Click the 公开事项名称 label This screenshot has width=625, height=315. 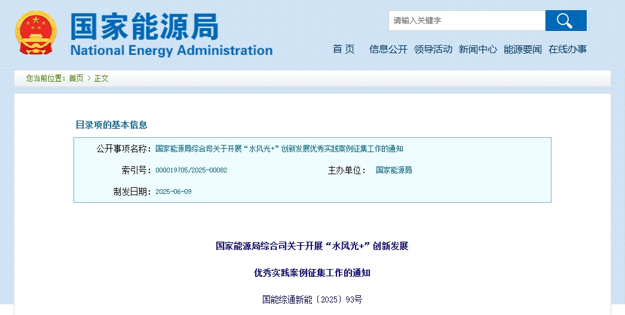point(124,149)
